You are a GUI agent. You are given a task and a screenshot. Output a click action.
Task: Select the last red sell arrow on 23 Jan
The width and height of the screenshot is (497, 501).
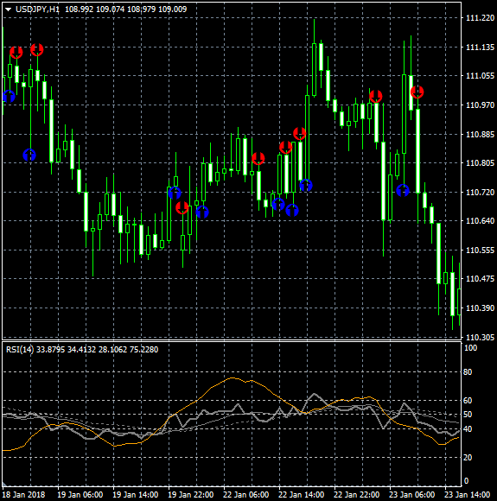pyautogui.click(x=417, y=92)
